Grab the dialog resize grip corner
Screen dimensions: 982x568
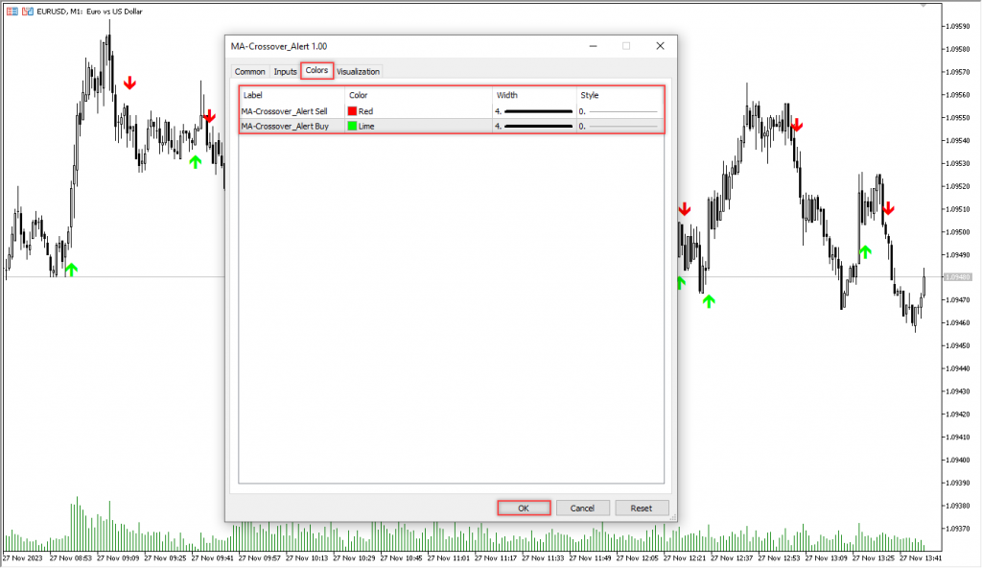[x=673, y=517]
